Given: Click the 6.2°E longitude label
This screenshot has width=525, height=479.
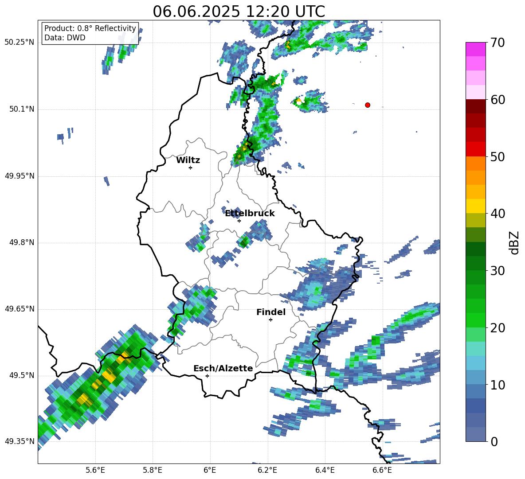Looking at the screenshot, I should point(267,471).
